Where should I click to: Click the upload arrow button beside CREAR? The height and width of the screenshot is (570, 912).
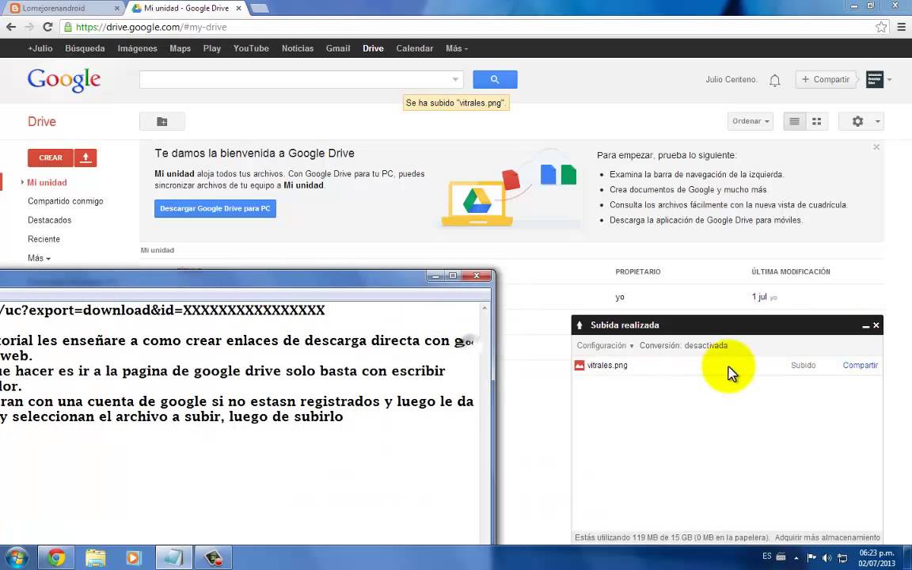click(x=85, y=158)
